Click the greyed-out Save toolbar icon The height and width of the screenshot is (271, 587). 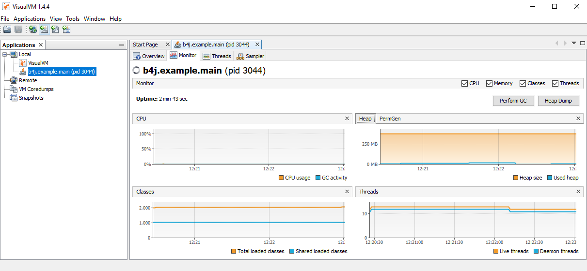(18, 30)
